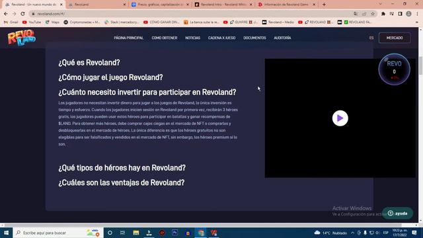Open the Chrome extensions puzzle icon
423x238 pixels.
pyautogui.click(x=383, y=14)
